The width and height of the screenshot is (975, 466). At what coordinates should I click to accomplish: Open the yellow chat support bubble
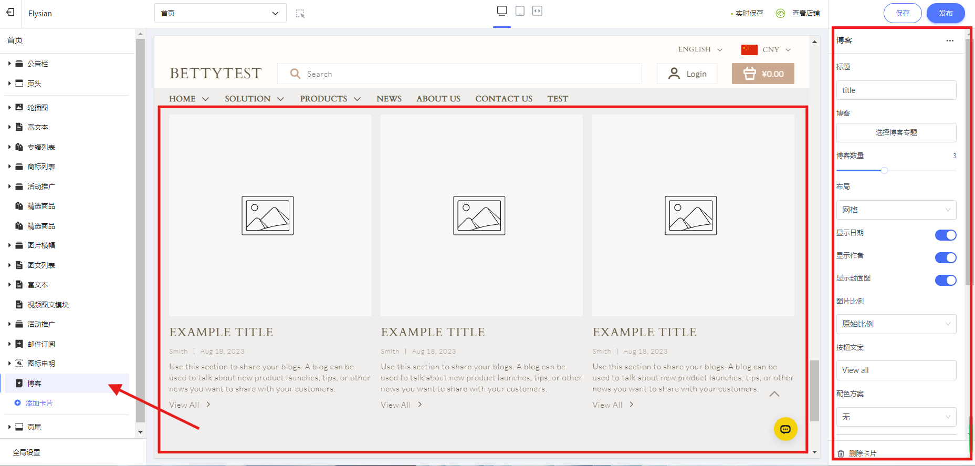785,429
